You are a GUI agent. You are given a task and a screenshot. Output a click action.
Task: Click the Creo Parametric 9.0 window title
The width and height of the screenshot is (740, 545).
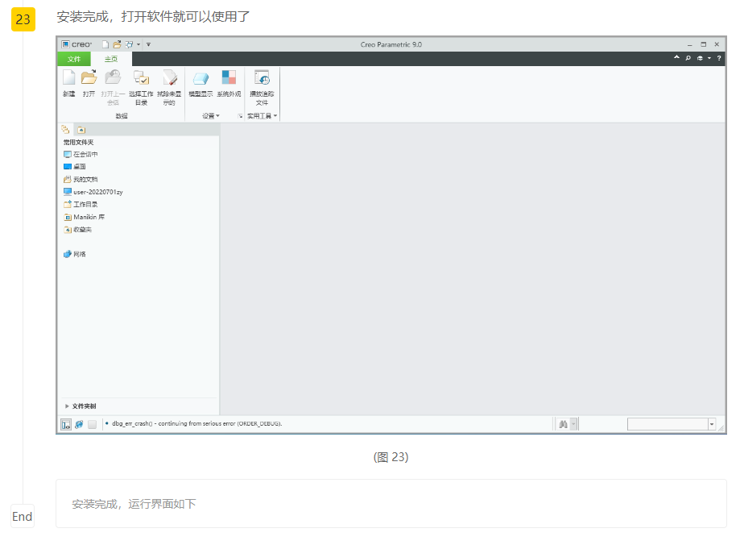(391, 44)
